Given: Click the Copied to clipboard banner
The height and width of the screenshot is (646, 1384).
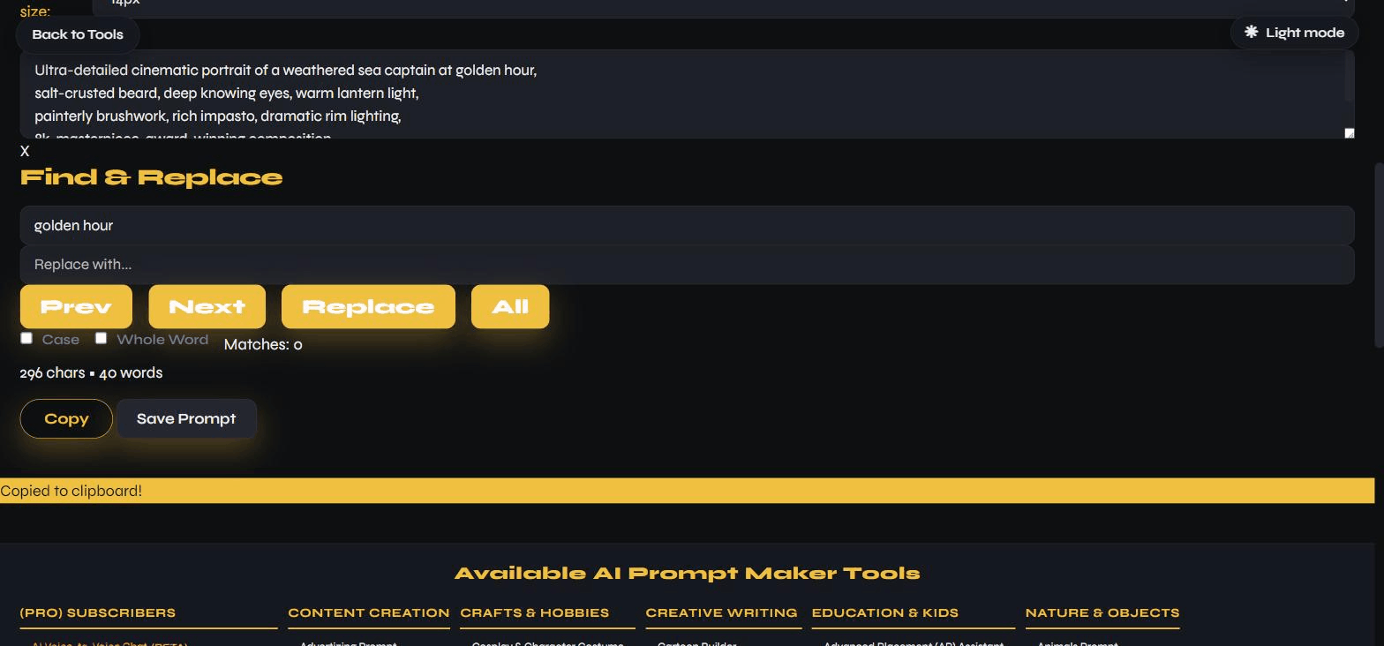Looking at the screenshot, I should pyautogui.click(x=687, y=491).
